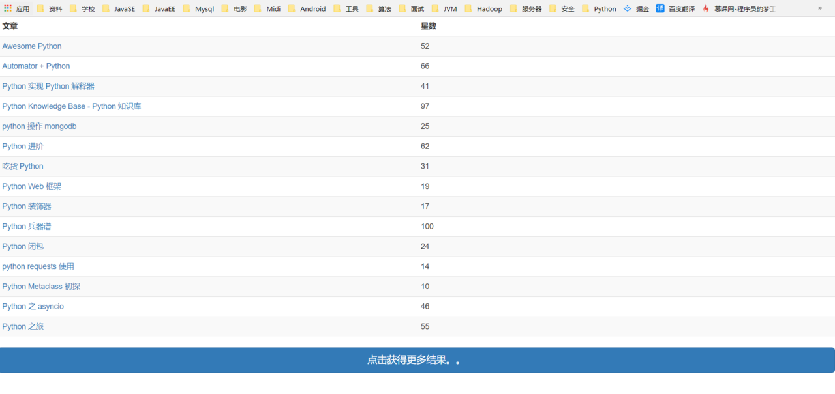
Task: Open the Python Web 框架 link
Action: click(32, 186)
